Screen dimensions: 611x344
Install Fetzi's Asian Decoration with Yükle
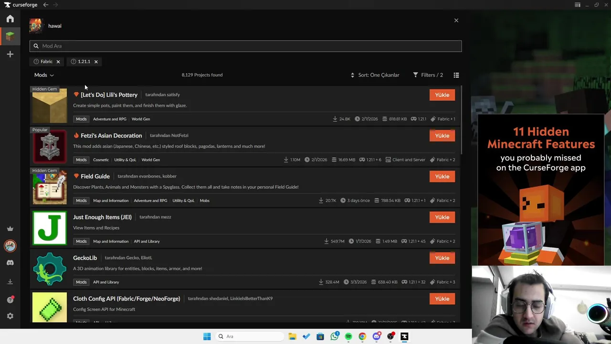(x=442, y=136)
